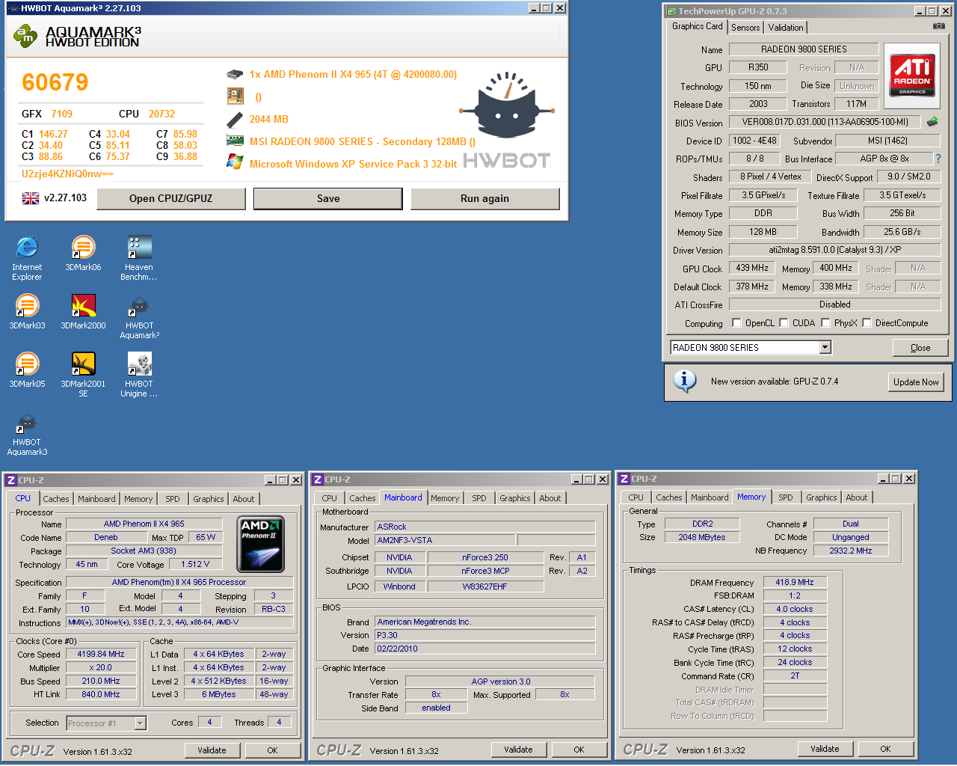Click the Code Name Deneb value
This screenshot has height=766, width=957.
(x=106, y=537)
